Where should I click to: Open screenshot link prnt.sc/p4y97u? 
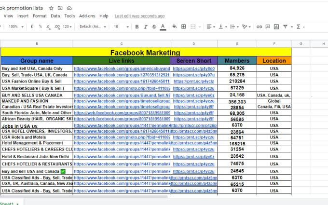(x=194, y=75)
